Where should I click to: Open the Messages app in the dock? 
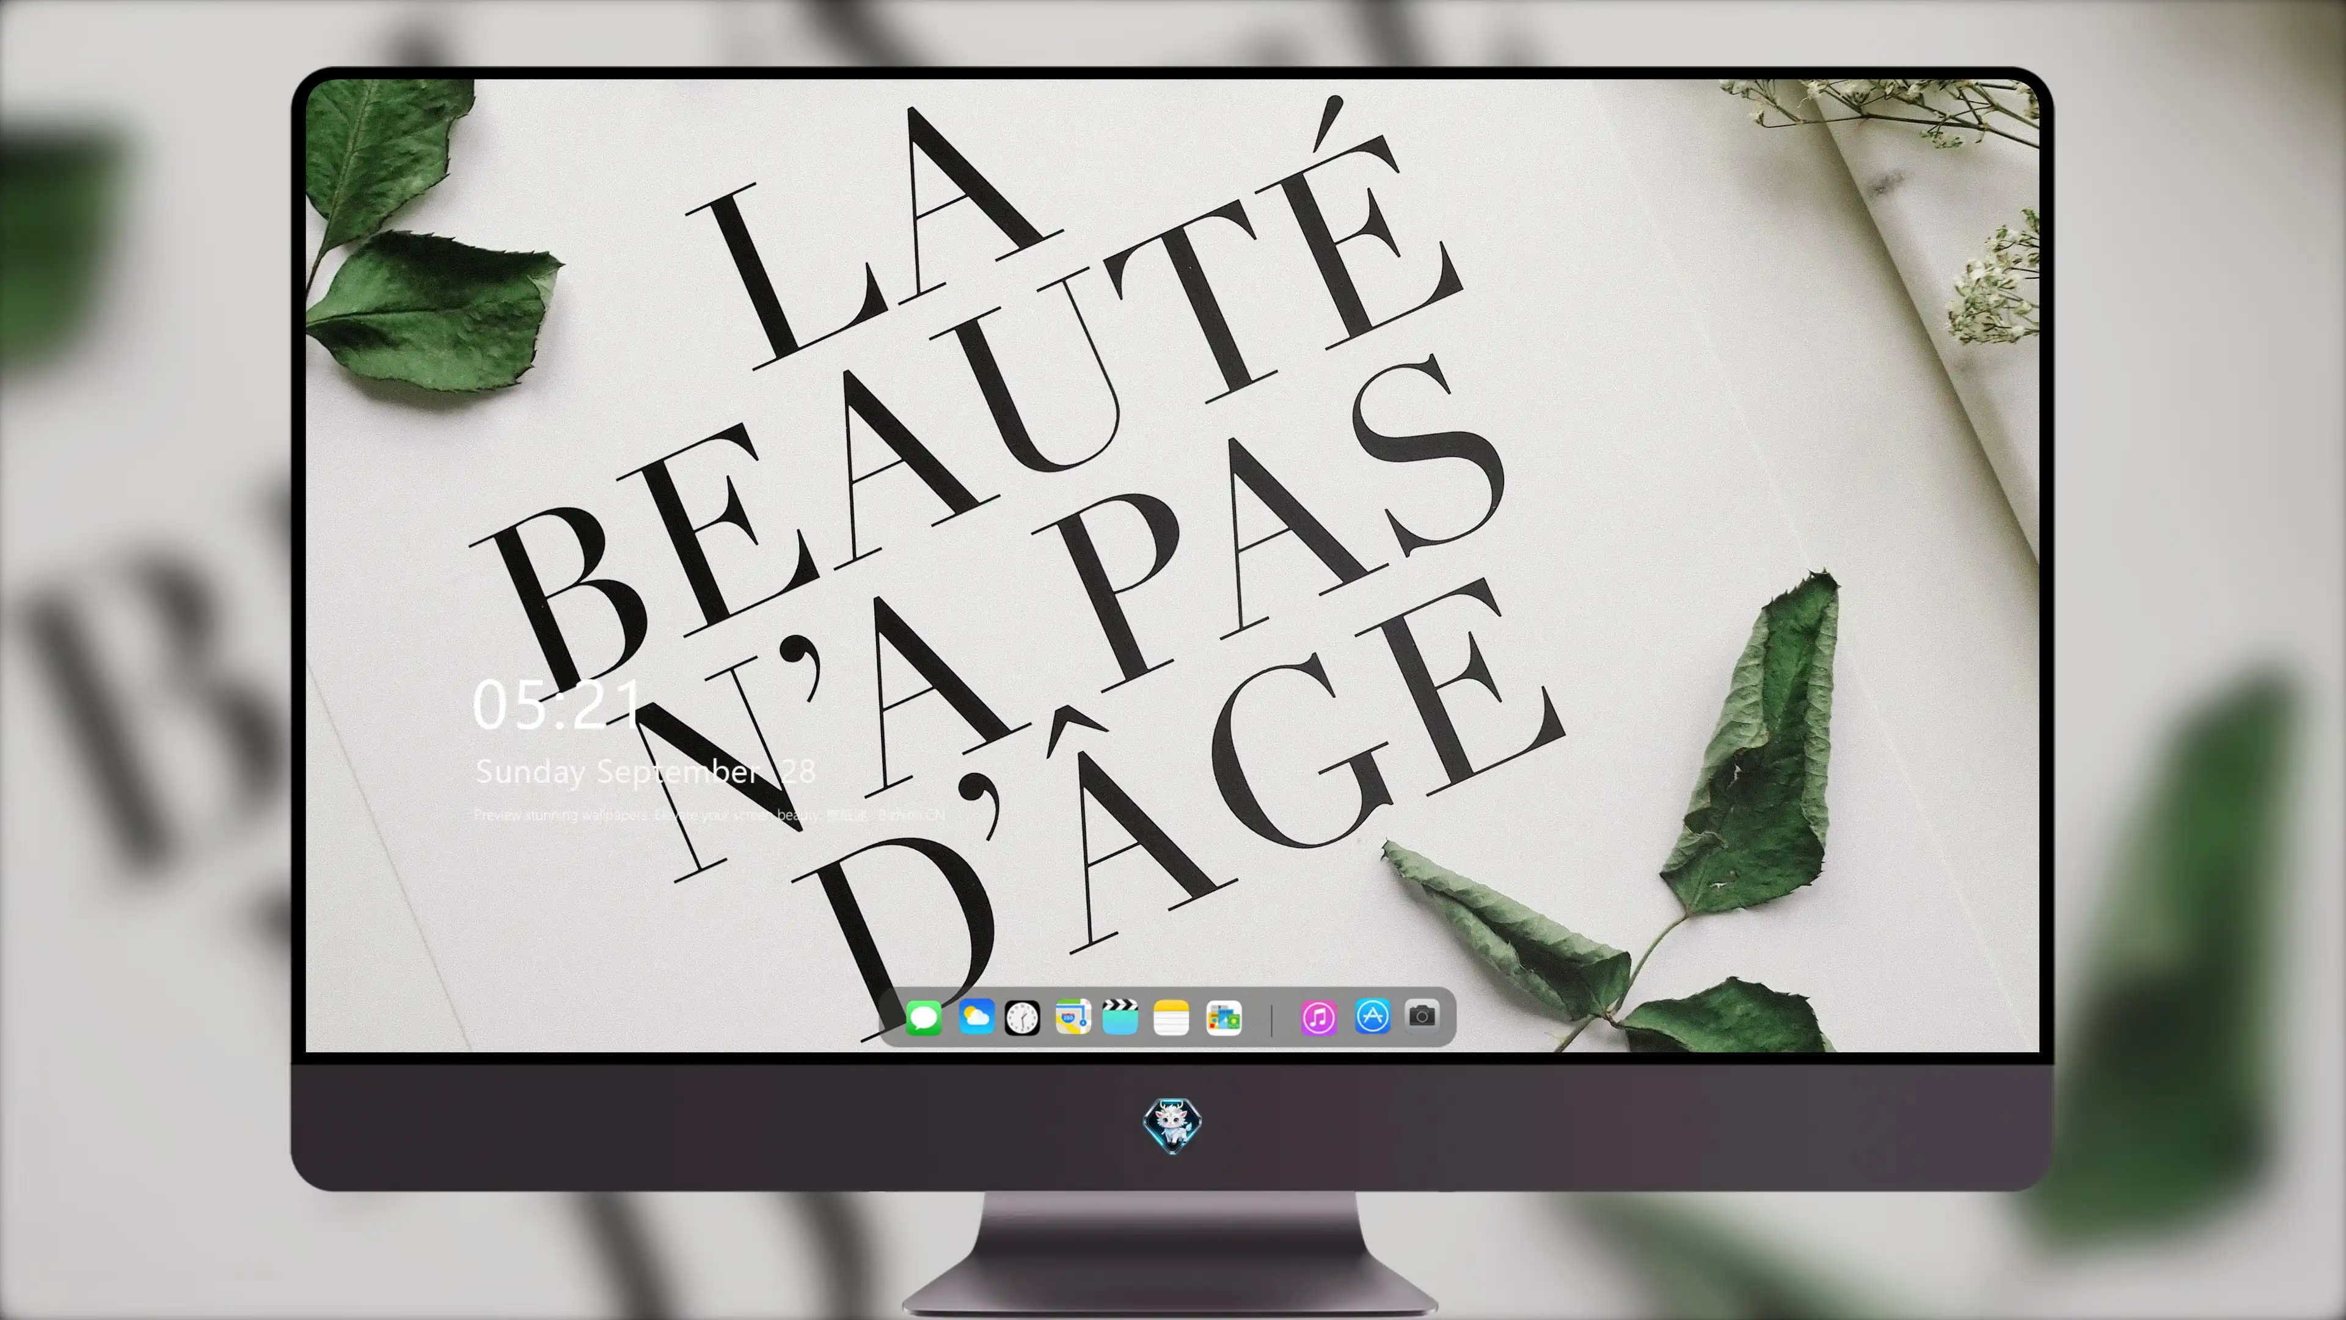tap(924, 1018)
